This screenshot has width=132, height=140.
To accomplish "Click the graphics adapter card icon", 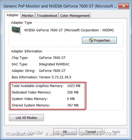I will (x=16, y=30).
